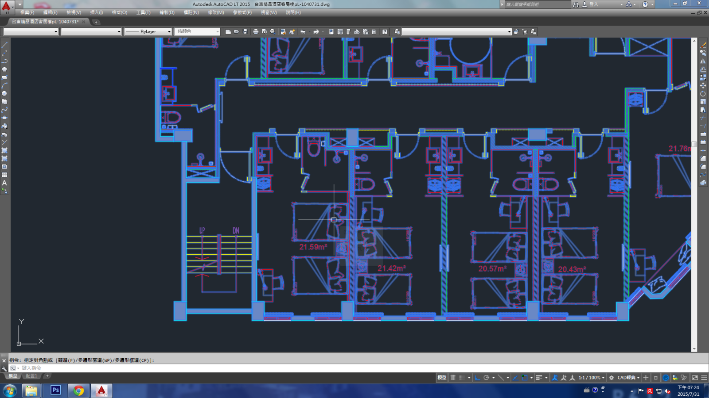The image size is (709, 398).
Task: Click the Plot preview icon
Action: (264, 32)
